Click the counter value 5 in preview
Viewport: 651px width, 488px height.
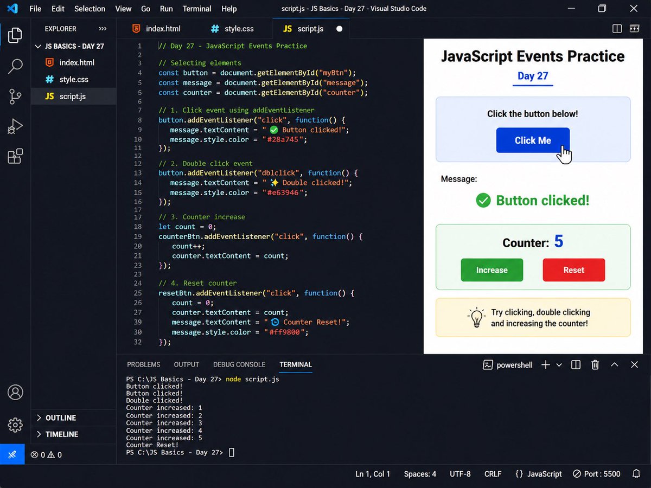point(559,241)
